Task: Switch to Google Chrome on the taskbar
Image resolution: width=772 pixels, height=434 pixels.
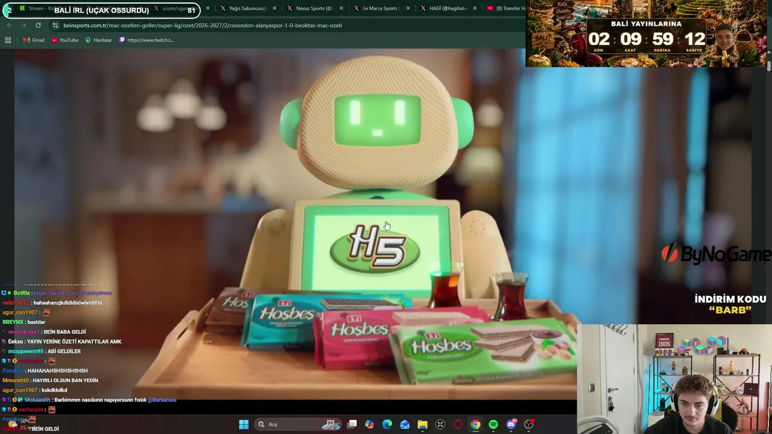Action: click(475, 424)
